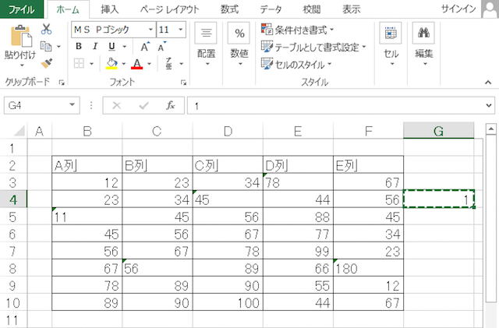Select cell containing E列
This screenshot has width=499, height=328.
pos(368,165)
